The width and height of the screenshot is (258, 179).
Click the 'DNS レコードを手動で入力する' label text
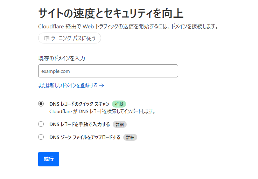[x=79, y=124]
